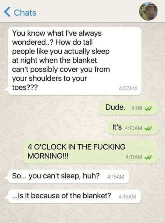Tap the 'MORNING!!!' text line
The image size is (165, 223).
point(48,156)
